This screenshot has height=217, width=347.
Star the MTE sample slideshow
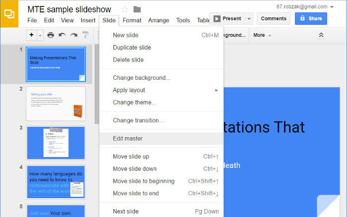click(124, 9)
